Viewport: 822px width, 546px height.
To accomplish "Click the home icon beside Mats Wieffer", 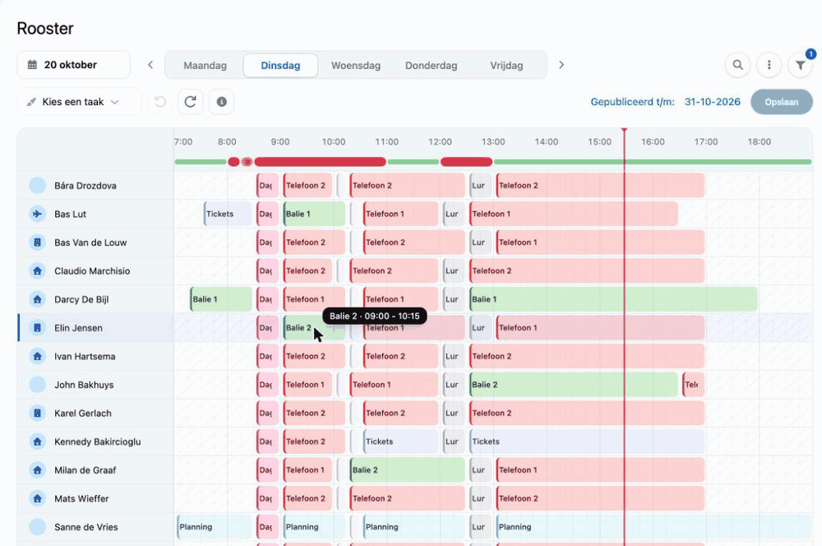I will 37,499.
